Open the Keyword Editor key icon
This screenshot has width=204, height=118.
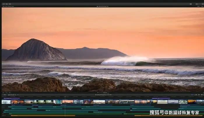click(6, 4)
